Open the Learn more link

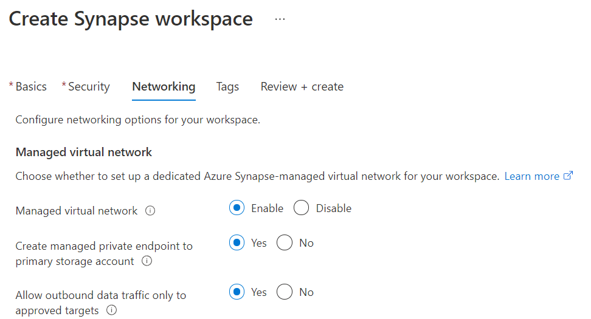pos(531,176)
